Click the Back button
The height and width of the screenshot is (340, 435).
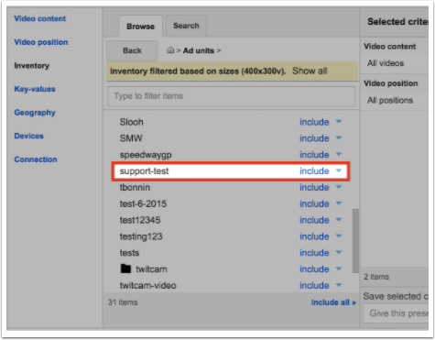132,50
